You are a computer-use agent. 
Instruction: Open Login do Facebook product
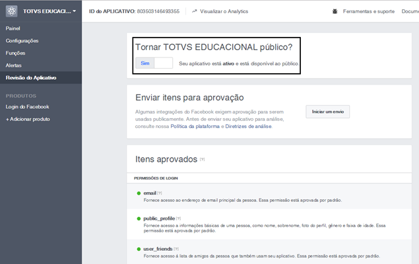point(27,107)
